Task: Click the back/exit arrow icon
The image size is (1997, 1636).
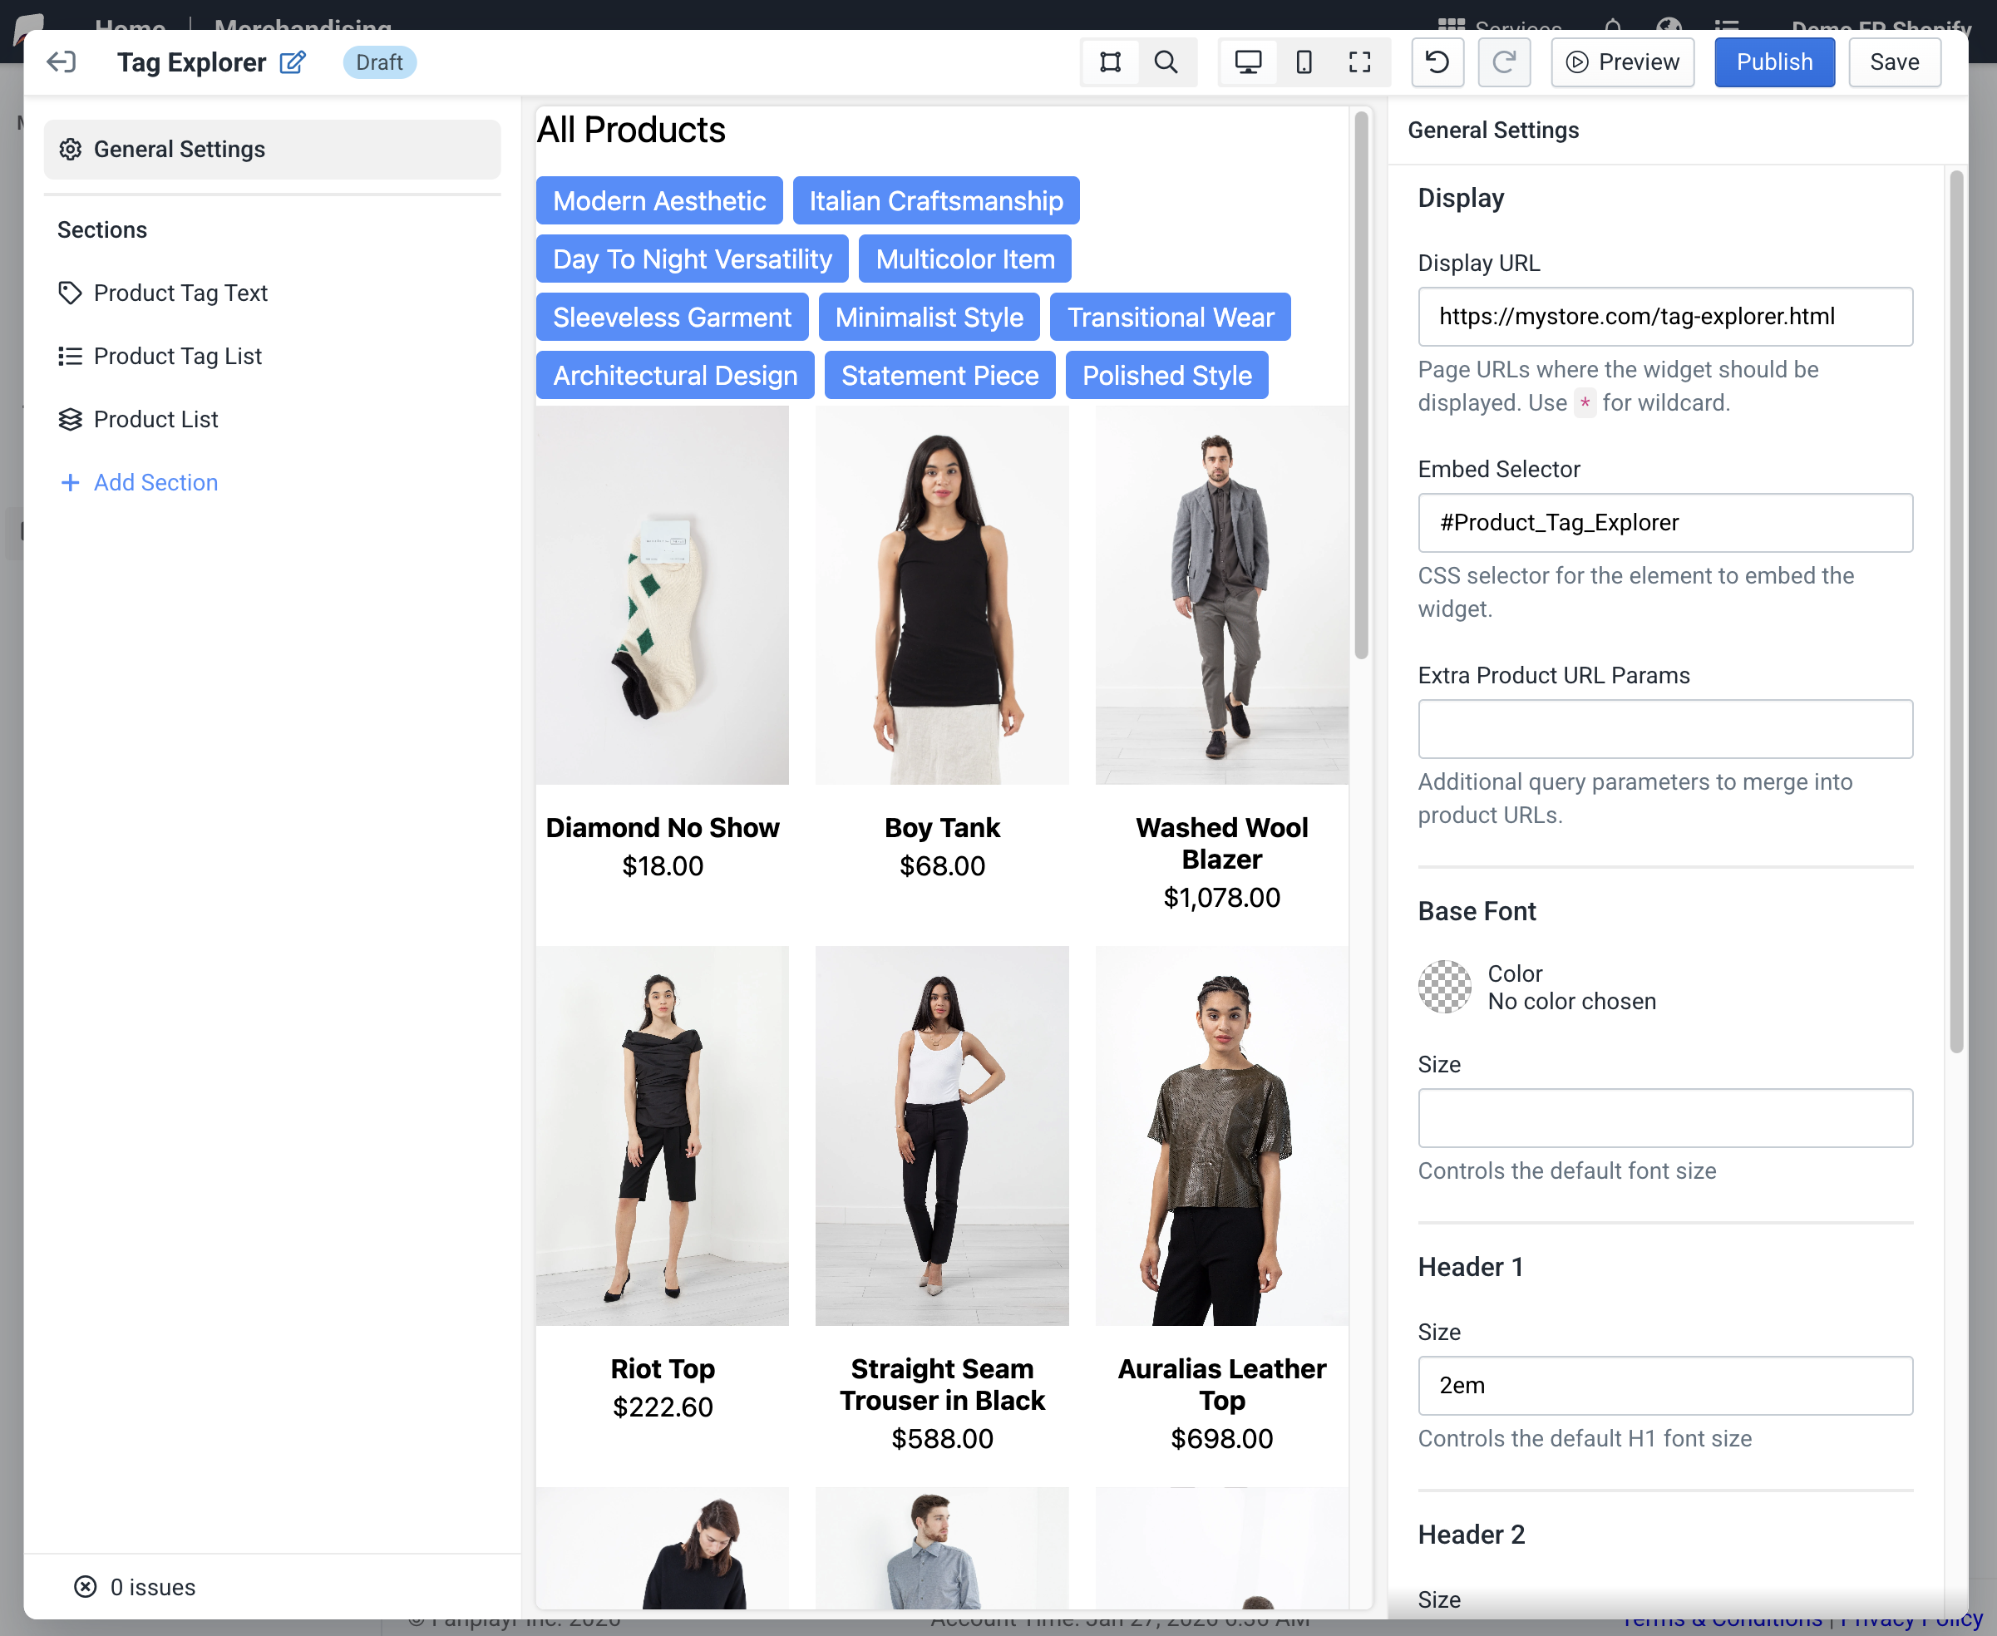Action: pos(62,62)
